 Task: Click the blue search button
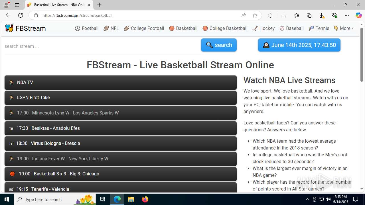tap(219, 45)
